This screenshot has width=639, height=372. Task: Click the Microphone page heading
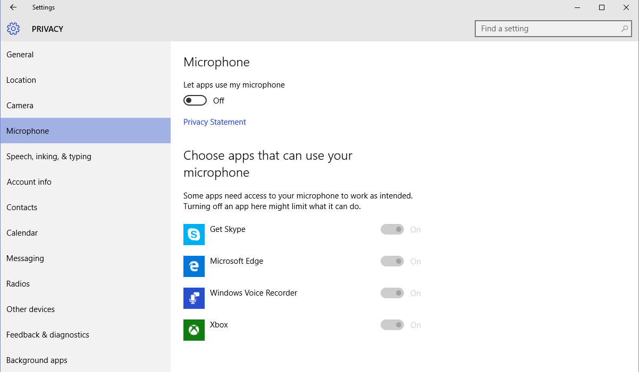[x=216, y=62]
